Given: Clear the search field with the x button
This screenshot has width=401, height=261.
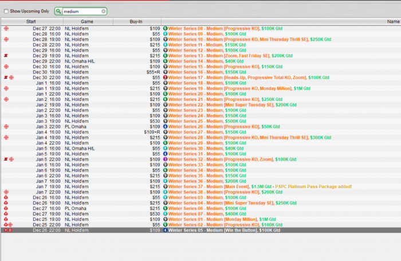Looking at the screenshot, I should 103,11.
